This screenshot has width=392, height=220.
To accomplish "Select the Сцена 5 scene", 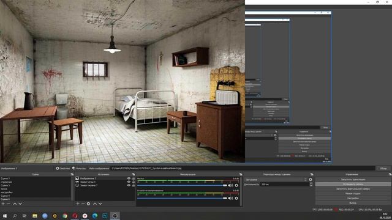I will 36,185.
